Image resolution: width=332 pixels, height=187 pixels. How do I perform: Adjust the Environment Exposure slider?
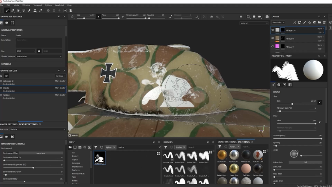coord(33,168)
